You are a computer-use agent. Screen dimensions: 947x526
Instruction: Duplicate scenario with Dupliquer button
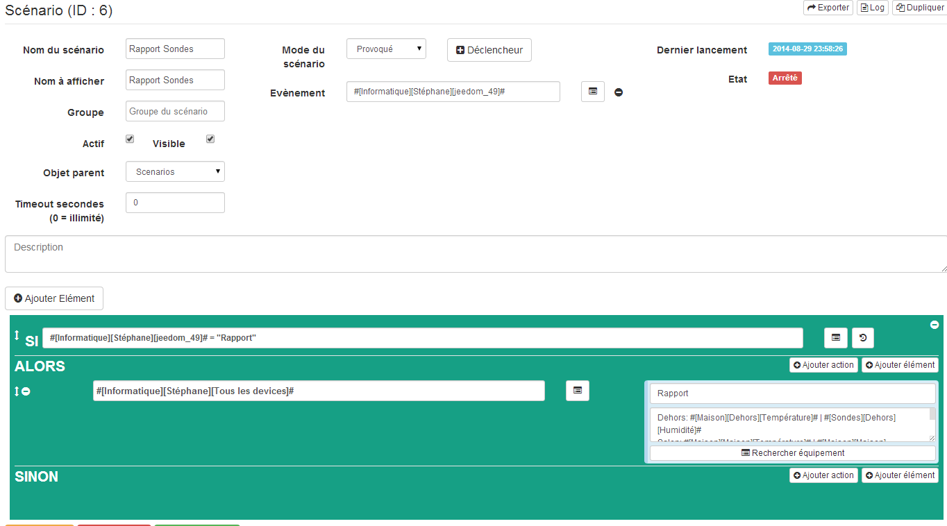[919, 8]
